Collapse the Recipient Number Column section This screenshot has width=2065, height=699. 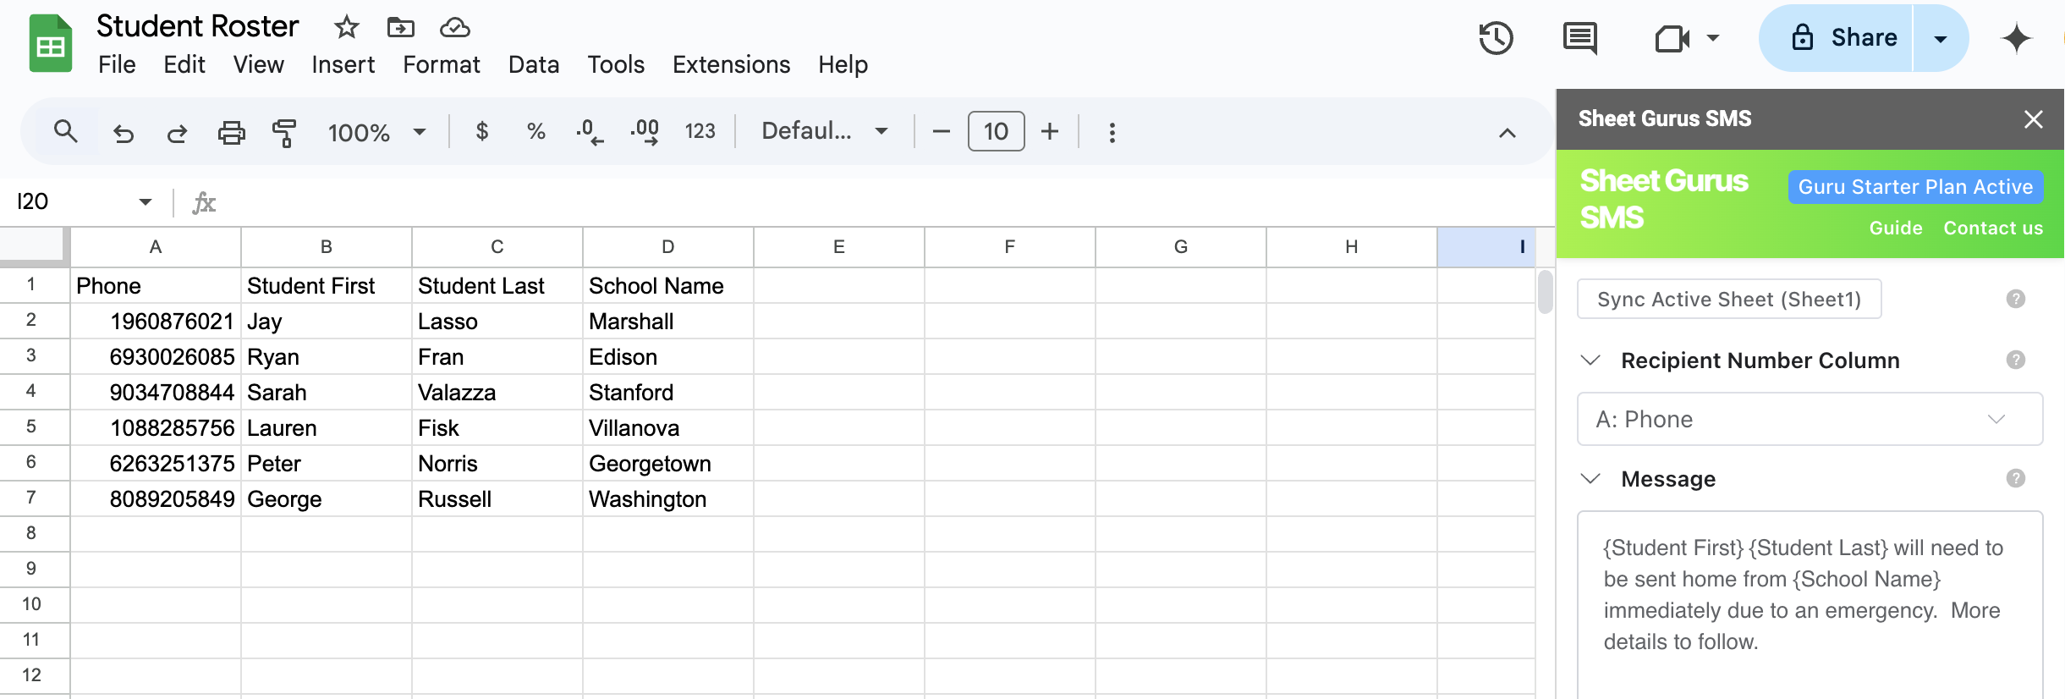pyautogui.click(x=1590, y=360)
